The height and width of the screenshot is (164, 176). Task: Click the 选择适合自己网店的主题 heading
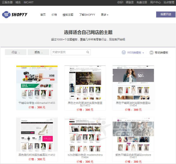click(x=88, y=32)
